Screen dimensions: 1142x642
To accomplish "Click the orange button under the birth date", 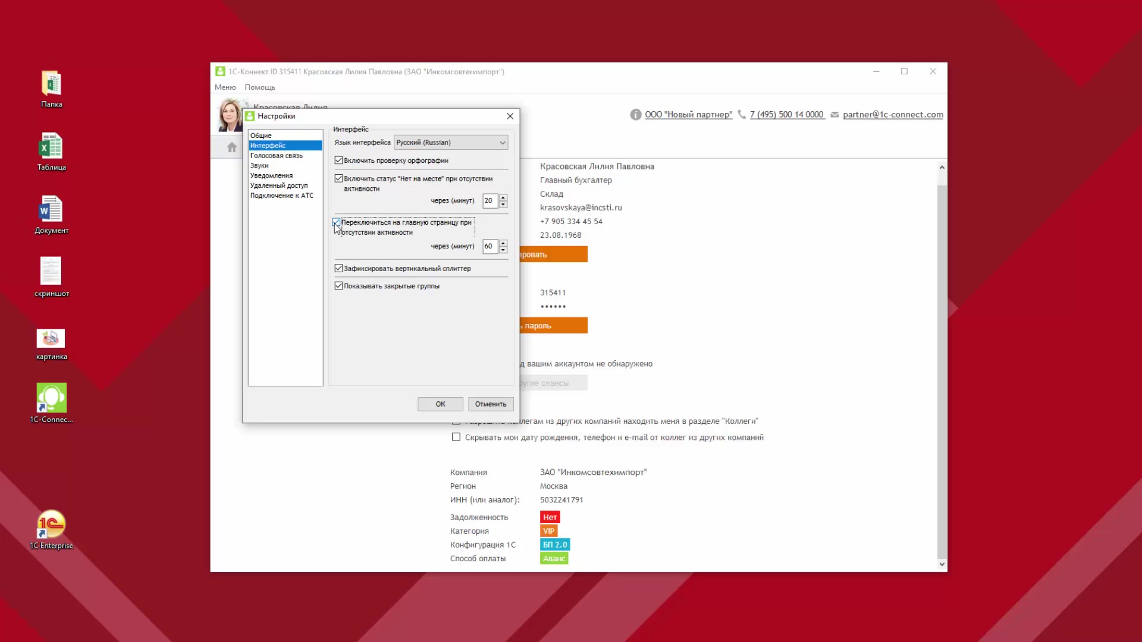I will (554, 254).
